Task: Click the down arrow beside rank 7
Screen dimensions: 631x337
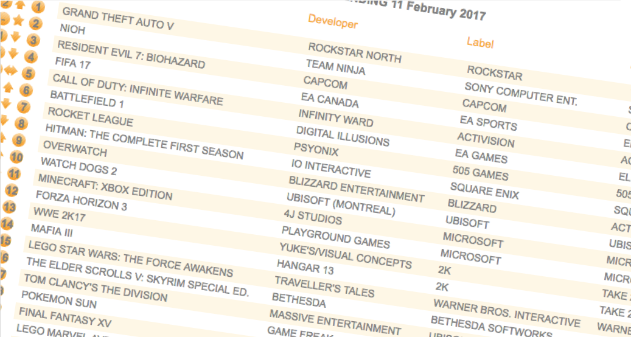Action: pos(6,104)
